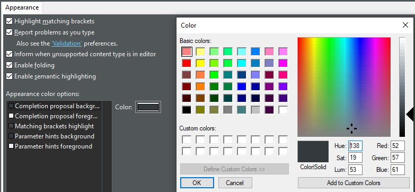
Task: Select the last custom color slot in second row
Action: (283, 151)
